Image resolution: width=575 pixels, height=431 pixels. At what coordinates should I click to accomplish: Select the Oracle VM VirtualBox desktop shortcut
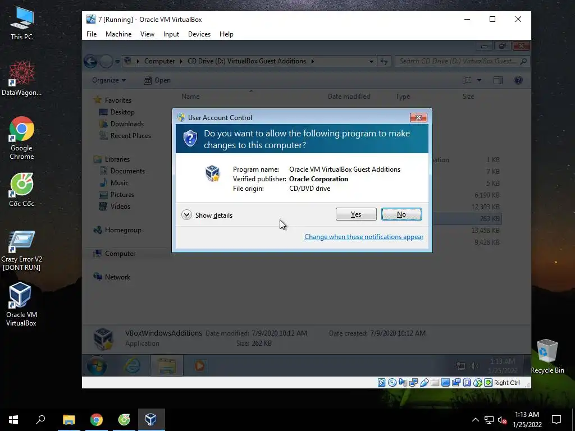tap(21, 304)
